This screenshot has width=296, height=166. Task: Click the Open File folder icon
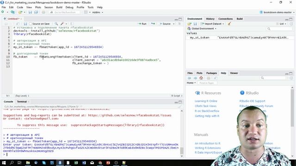click(x=20, y=12)
